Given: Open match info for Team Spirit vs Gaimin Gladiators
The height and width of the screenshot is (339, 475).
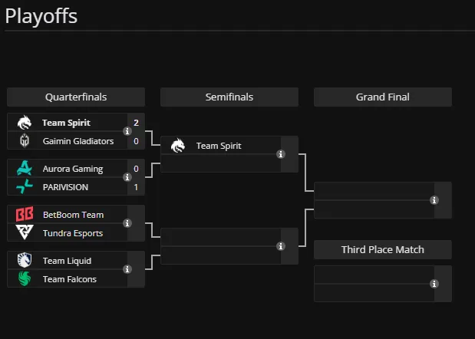Looking at the screenshot, I should (127, 131).
